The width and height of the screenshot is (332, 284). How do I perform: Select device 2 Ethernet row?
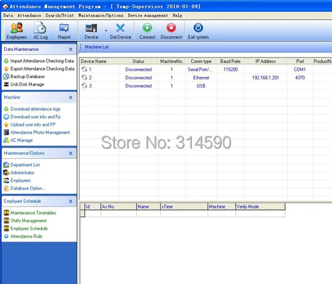tap(205, 77)
